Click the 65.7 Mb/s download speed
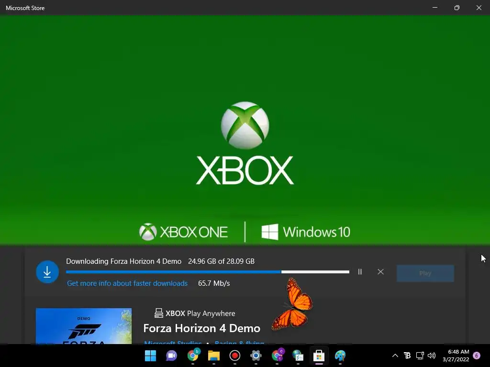490x367 pixels. click(214, 283)
